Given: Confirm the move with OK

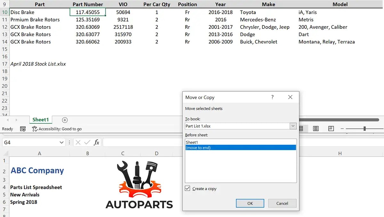Looking at the screenshot, I should tap(250, 203).
